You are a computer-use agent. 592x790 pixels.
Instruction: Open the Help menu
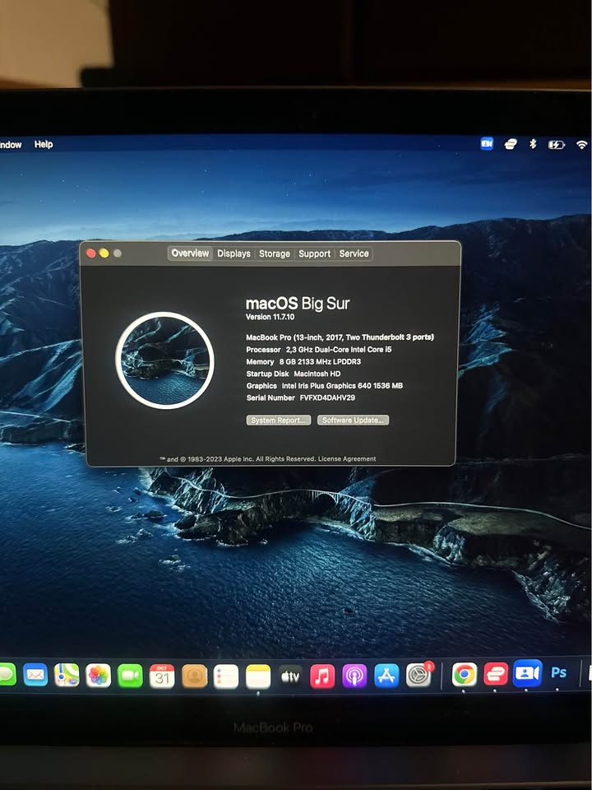44,145
